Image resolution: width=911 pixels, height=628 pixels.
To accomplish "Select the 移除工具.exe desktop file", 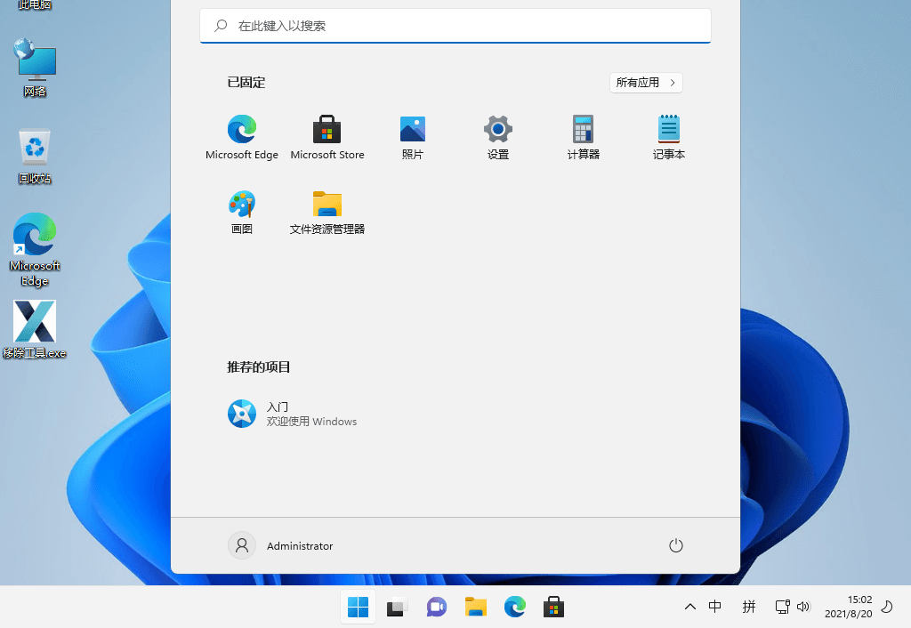I will tap(35, 329).
